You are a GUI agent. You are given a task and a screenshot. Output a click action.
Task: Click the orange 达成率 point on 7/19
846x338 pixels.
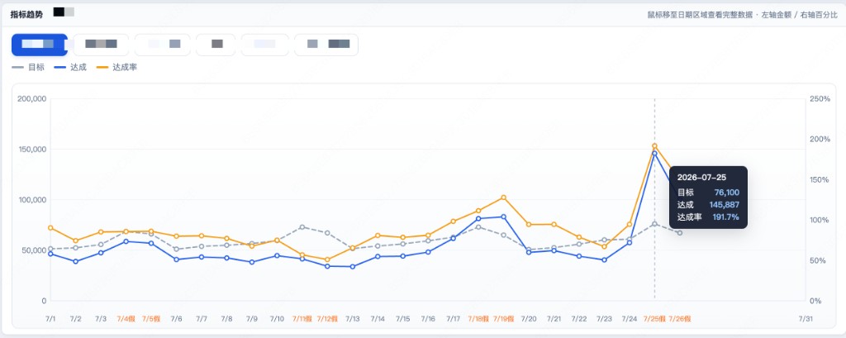pyautogui.click(x=503, y=198)
